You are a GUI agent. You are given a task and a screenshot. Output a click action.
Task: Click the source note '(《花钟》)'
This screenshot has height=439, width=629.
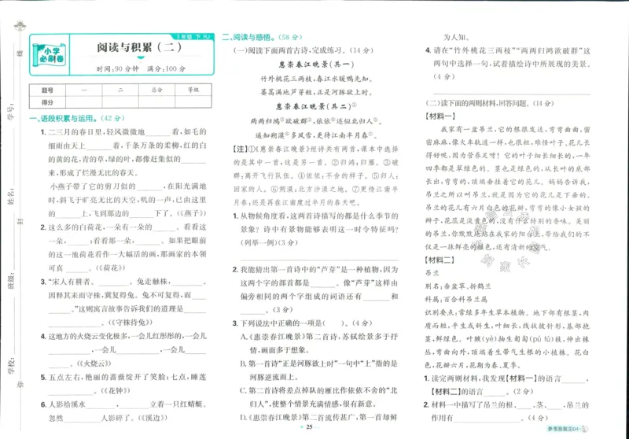pos(115,390)
